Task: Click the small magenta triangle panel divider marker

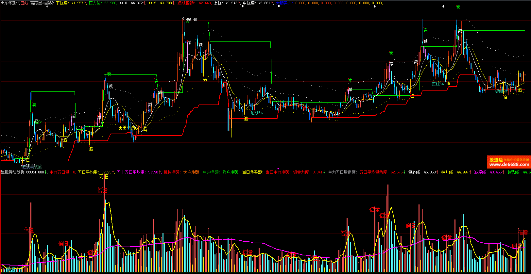Action: pyautogui.click(x=278, y=169)
